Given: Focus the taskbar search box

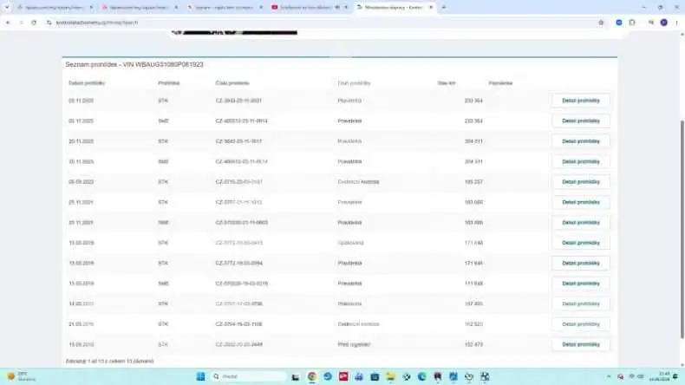Looking at the screenshot, I should click(248, 376).
